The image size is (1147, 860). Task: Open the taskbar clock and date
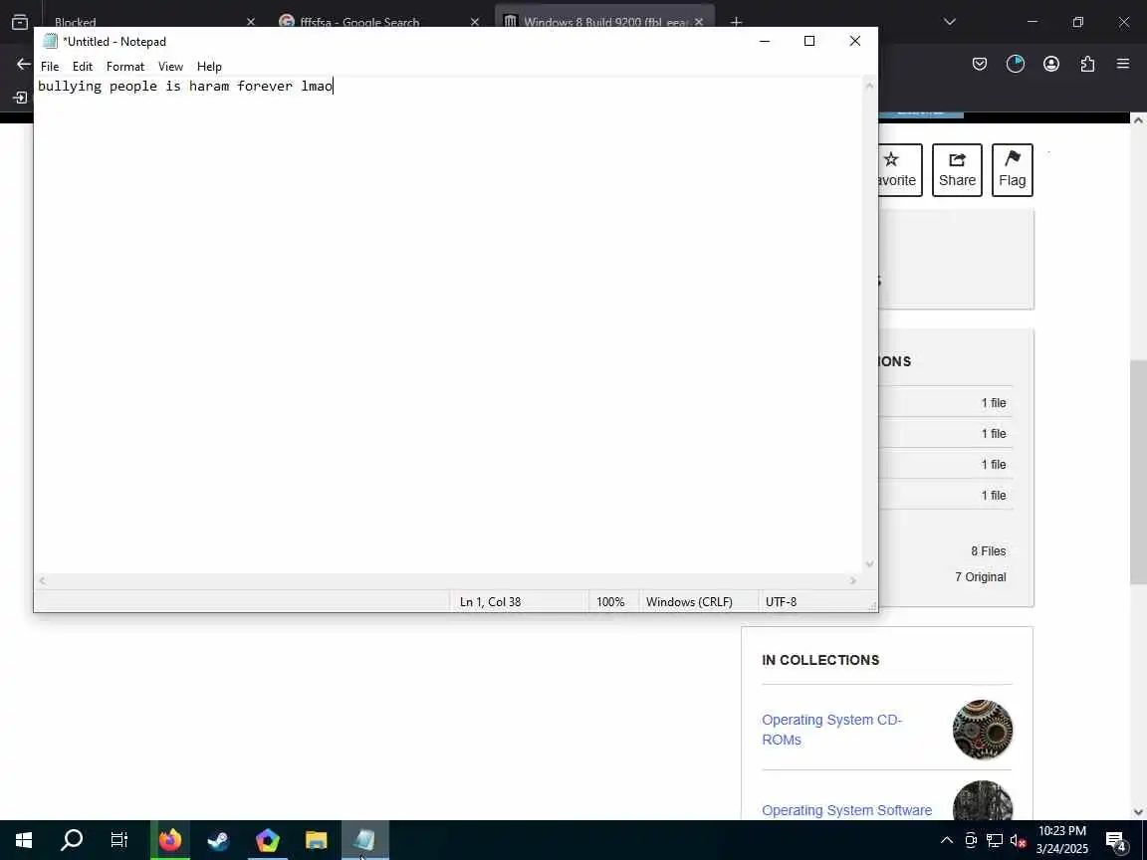[1062, 840]
